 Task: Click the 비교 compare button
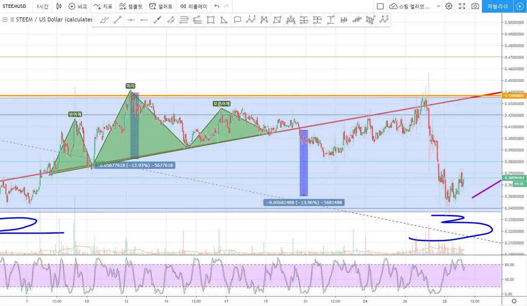(78, 6)
